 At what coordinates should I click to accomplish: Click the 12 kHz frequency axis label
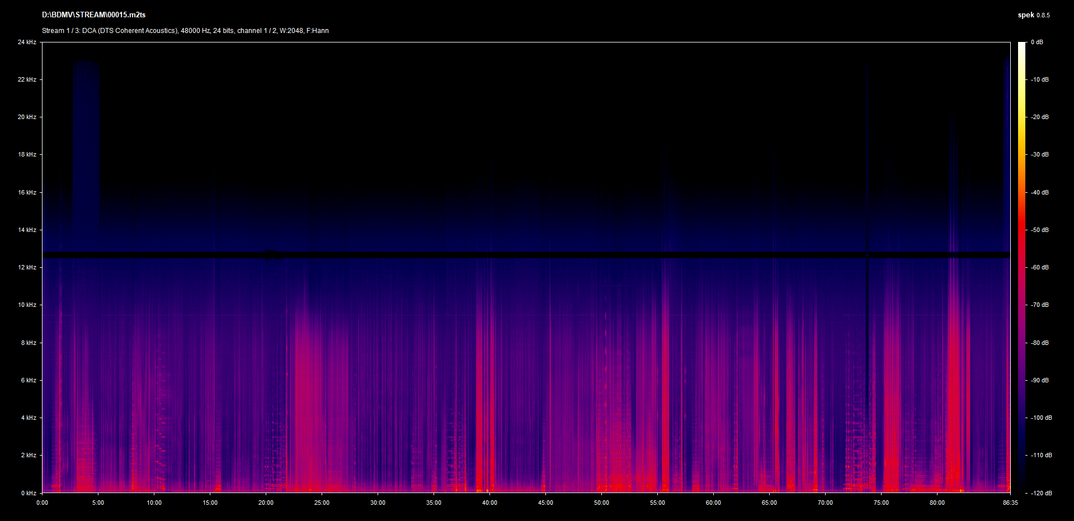[27, 267]
